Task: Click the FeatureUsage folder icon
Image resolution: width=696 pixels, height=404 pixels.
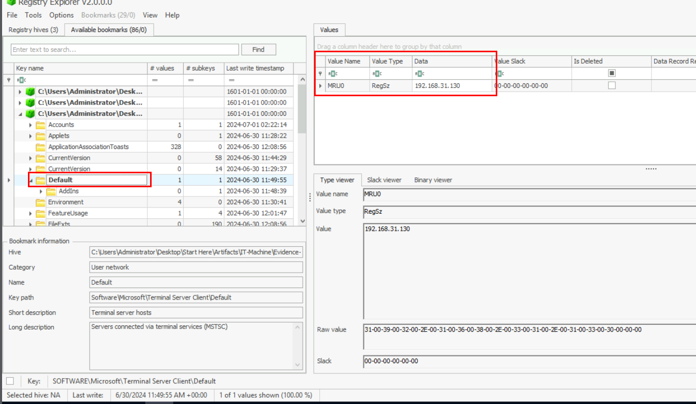Action: click(x=40, y=213)
